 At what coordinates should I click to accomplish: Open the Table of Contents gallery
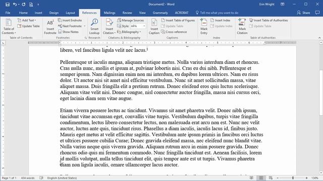(9, 27)
